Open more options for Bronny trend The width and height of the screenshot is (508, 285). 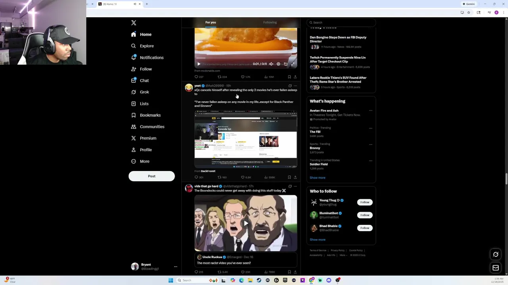pos(371,144)
